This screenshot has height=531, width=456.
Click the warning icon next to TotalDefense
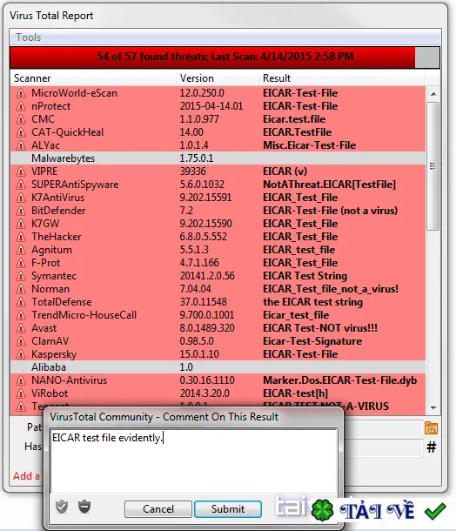click(21, 302)
